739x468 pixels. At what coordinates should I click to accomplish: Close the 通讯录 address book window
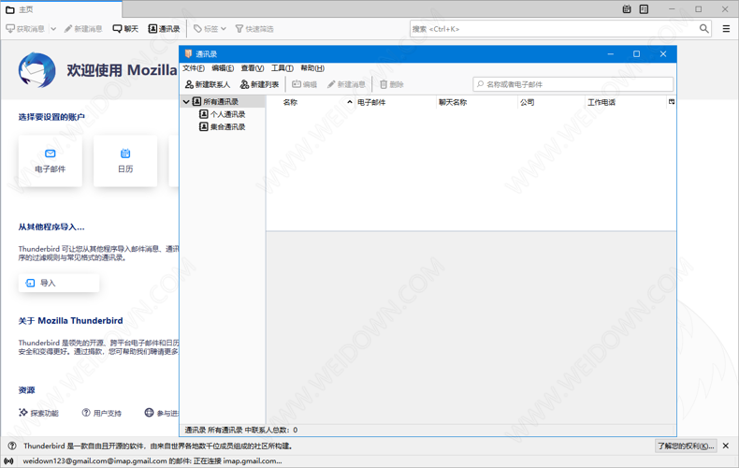(663, 53)
